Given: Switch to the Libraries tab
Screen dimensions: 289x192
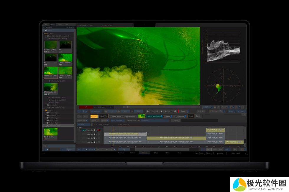Looking at the screenshot, I should (x=60, y=25).
